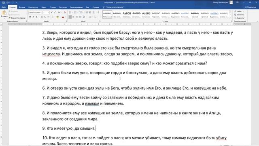Image resolution: width=259 pixels, height=146 pixels.
Task: Expand the styles gallery More arrow
Action: point(230,17)
